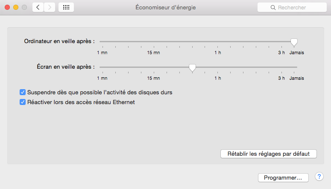Click the Écran en veille slider thumb
The image size is (331, 189).
tap(192, 68)
